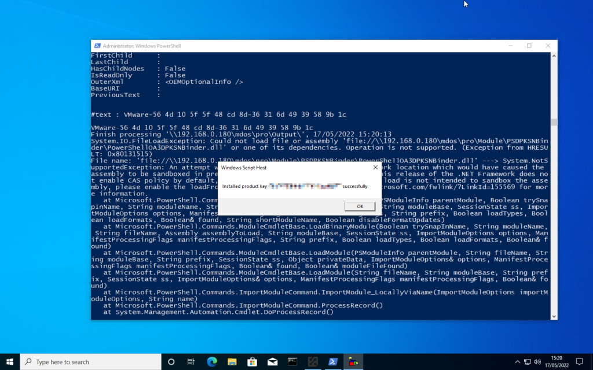
Task: Click the '#text : VMware-56 4d' line
Action: (x=218, y=114)
